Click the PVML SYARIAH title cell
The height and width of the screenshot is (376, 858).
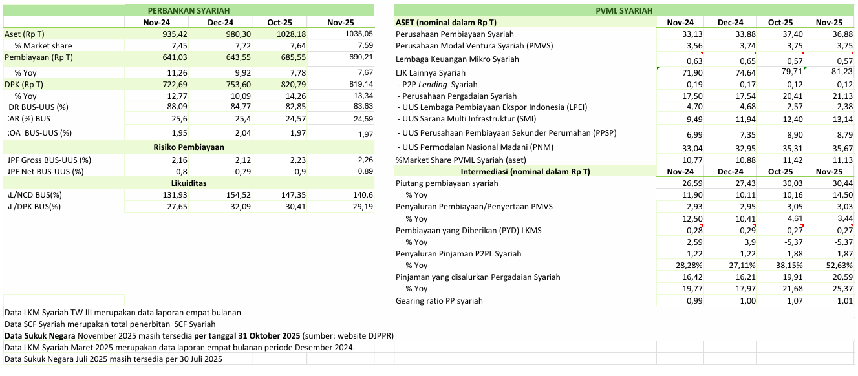coord(623,10)
